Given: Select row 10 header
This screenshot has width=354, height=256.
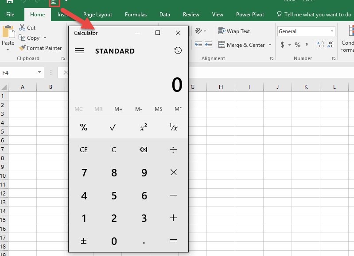Looking at the screenshot, I should [x=3, y=176].
